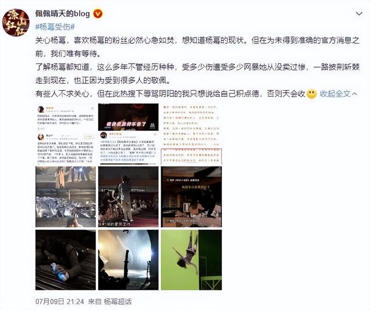View thumbnail showing foil blanket scene

coord(65,197)
